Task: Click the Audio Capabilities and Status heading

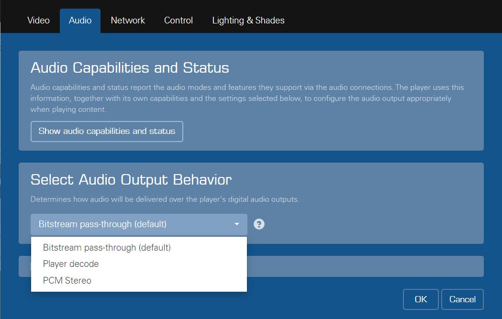Action: click(130, 68)
